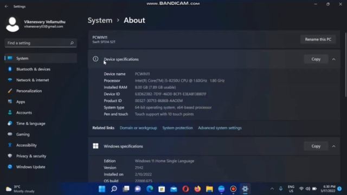The width and height of the screenshot is (347, 195).
Task: Click the settings page vertical scrollbar
Action: point(346,64)
